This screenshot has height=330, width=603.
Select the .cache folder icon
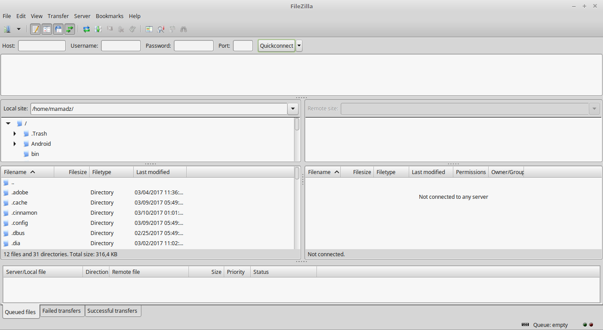tap(6, 203)
